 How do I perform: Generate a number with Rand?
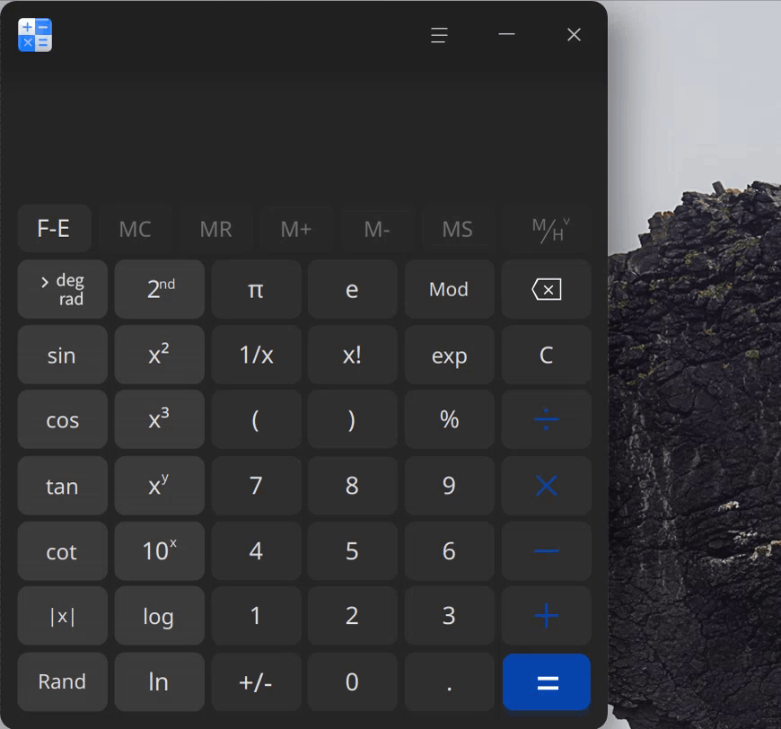click(62, 681)
